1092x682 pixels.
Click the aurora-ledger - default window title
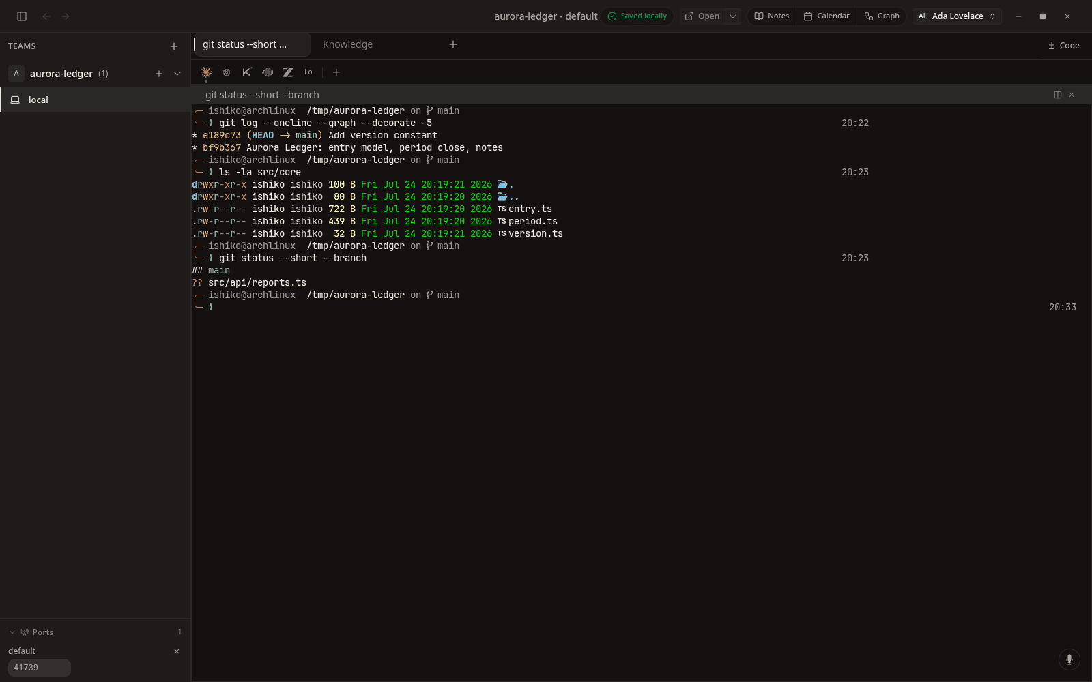pyautogui.click(x=546, y=16)
